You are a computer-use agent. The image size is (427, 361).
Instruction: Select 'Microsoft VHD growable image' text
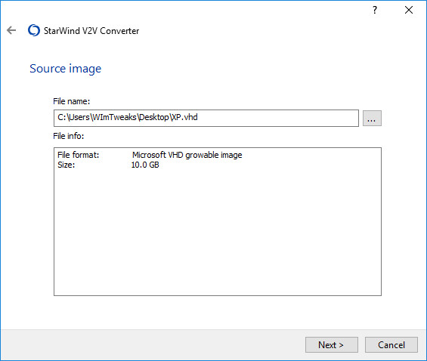tap(187, 155)
